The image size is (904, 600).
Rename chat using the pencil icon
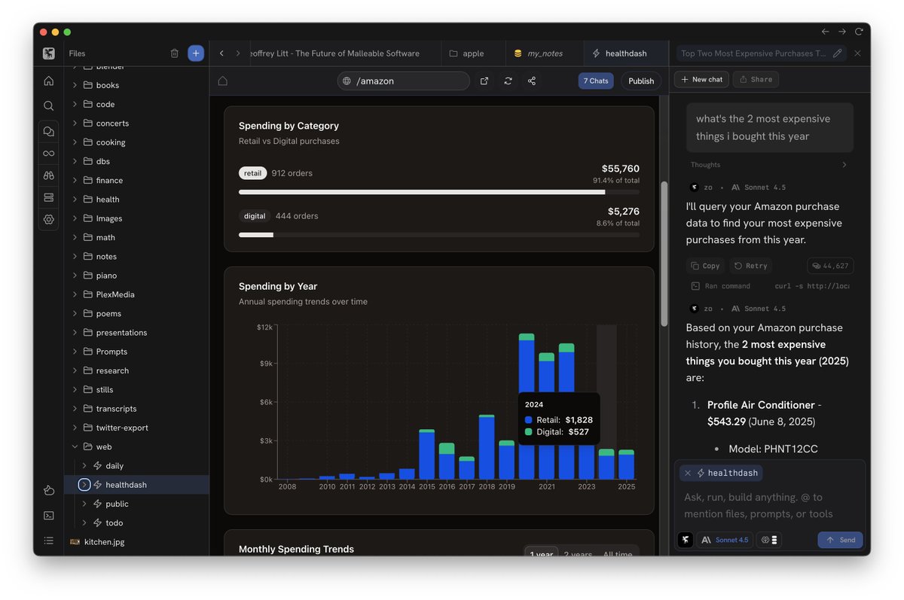838,53
